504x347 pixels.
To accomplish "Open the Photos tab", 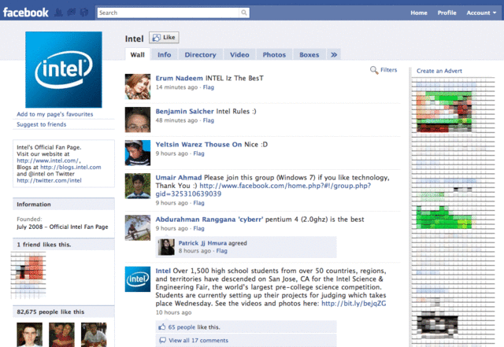I will 274,54.
